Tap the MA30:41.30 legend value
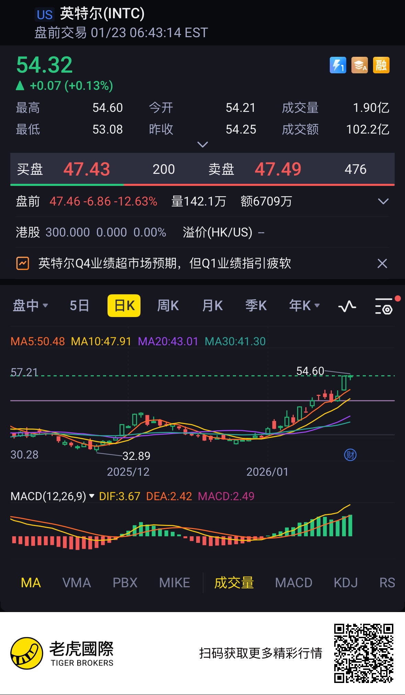 (235, 341)
